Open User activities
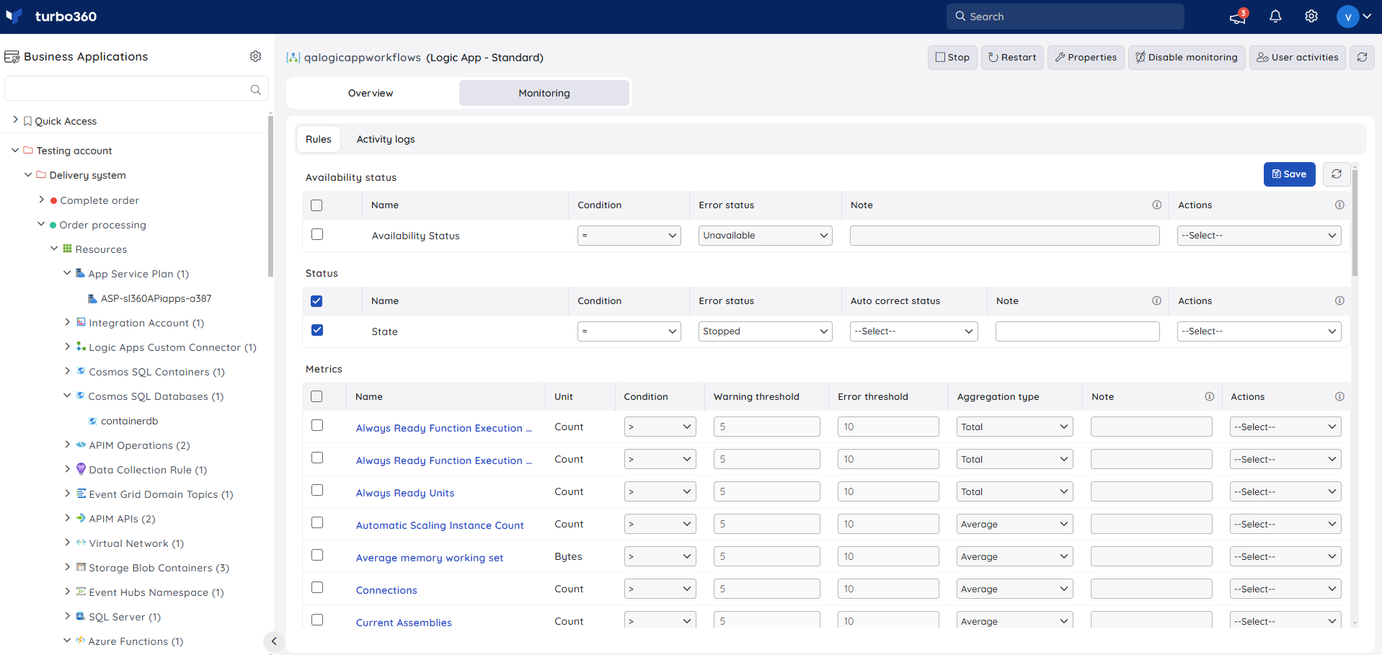Screen dimensions: 1382x655 point(1298,58)
